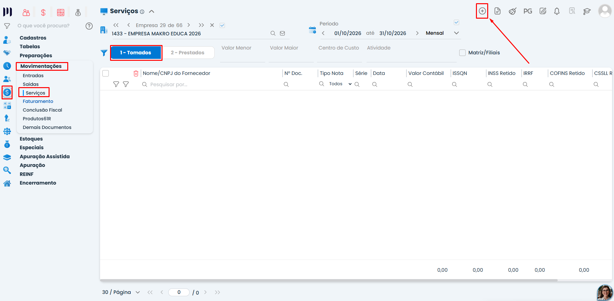Click the page number input field
This screenshot has height=301, width=614.
(x=179, y=292)
